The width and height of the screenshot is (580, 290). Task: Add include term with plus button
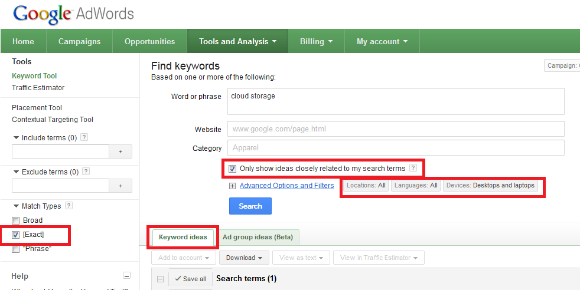pos(120,151)
